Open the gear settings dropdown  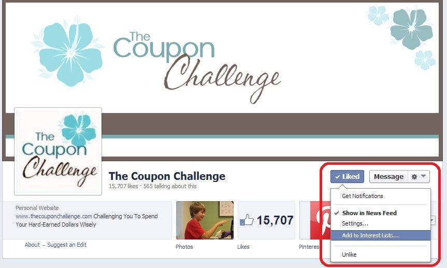point(419,177)
